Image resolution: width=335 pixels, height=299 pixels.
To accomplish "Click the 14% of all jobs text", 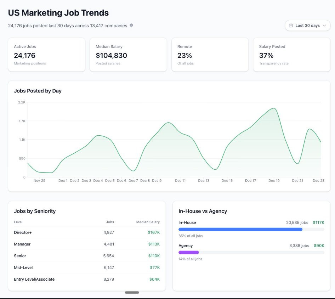I will click(x=191, y=259).
